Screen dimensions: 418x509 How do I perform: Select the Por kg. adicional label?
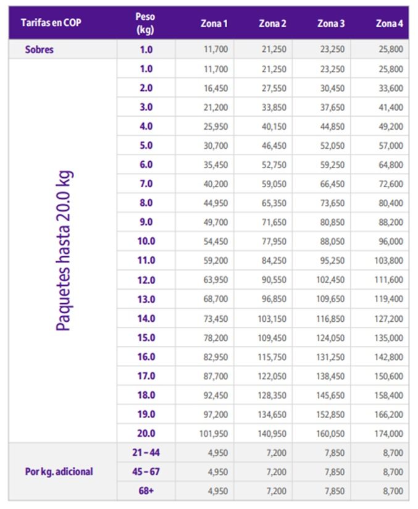[59, 471]
